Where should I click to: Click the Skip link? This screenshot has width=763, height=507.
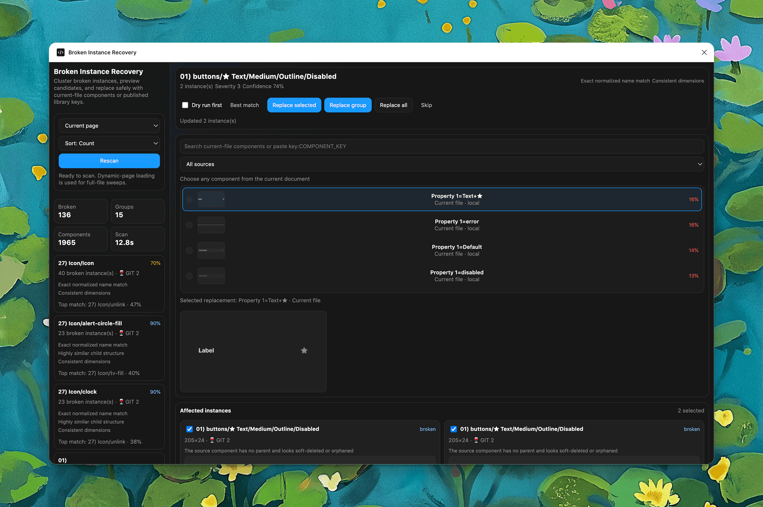[426, 105]
